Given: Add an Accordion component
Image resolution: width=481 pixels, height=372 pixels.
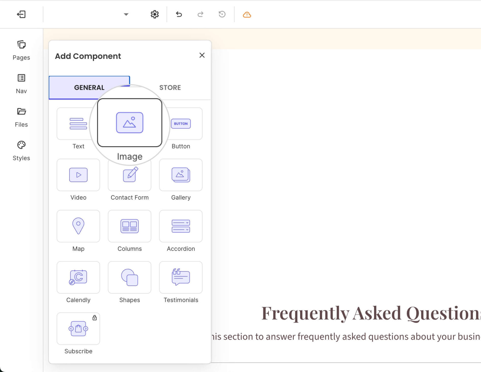Looking at the screenshot, I should point(181,226).
